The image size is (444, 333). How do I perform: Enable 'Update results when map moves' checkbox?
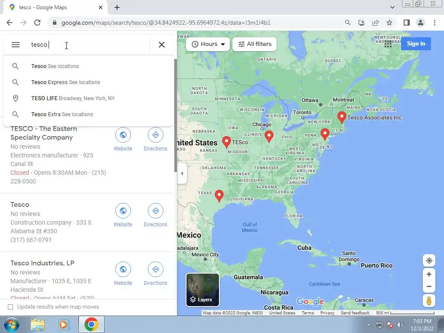[x=10, y=307]
